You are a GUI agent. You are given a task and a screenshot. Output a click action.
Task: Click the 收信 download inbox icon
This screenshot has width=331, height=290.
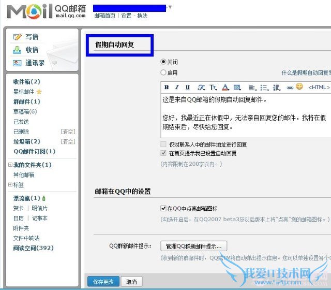pos(17,50)
